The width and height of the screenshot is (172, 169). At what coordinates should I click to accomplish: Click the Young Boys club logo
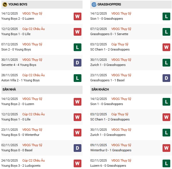(5, 5)
